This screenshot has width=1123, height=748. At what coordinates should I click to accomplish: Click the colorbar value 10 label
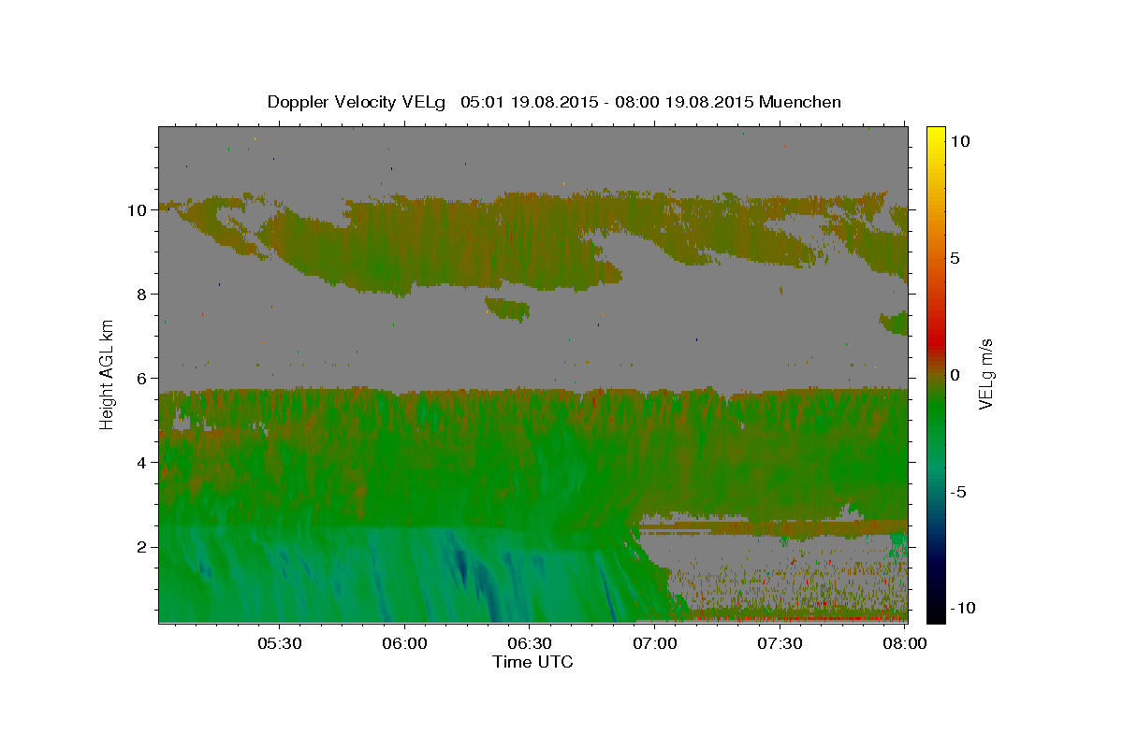[960, 141]
